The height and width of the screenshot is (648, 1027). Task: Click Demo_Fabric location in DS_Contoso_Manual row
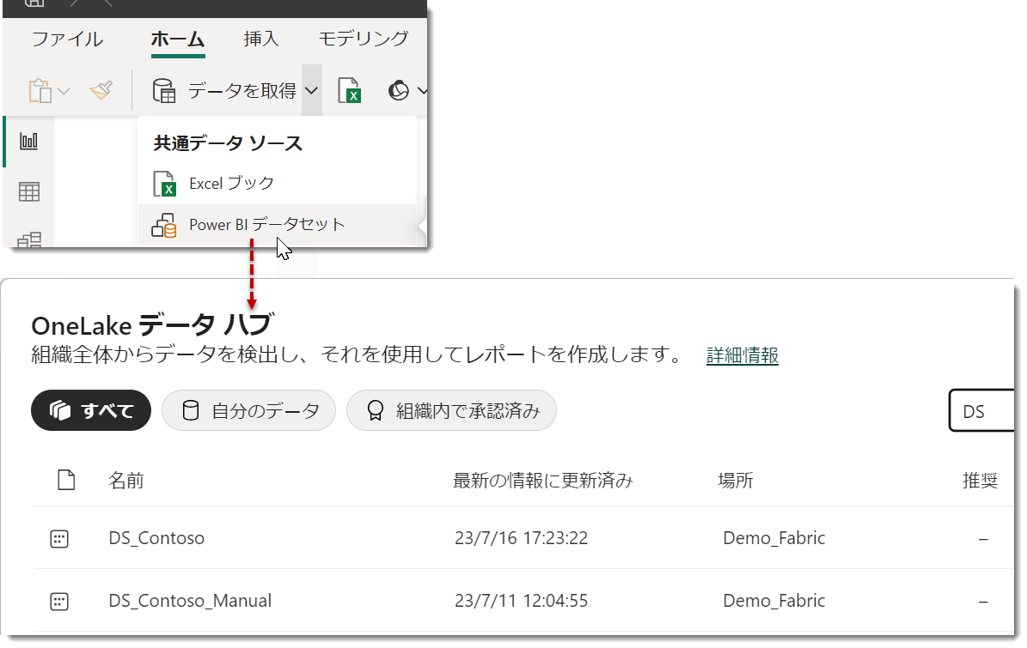(x=774, y=601)
